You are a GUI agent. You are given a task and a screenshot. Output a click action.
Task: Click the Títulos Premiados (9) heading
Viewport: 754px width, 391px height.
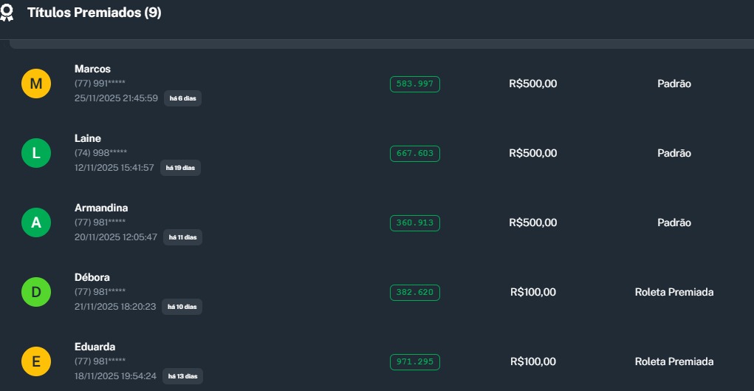pyautogui.click(x=94, y=13)
